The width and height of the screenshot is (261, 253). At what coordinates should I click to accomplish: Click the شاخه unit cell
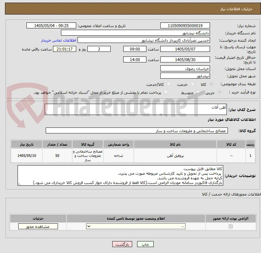tap(118, 156)
